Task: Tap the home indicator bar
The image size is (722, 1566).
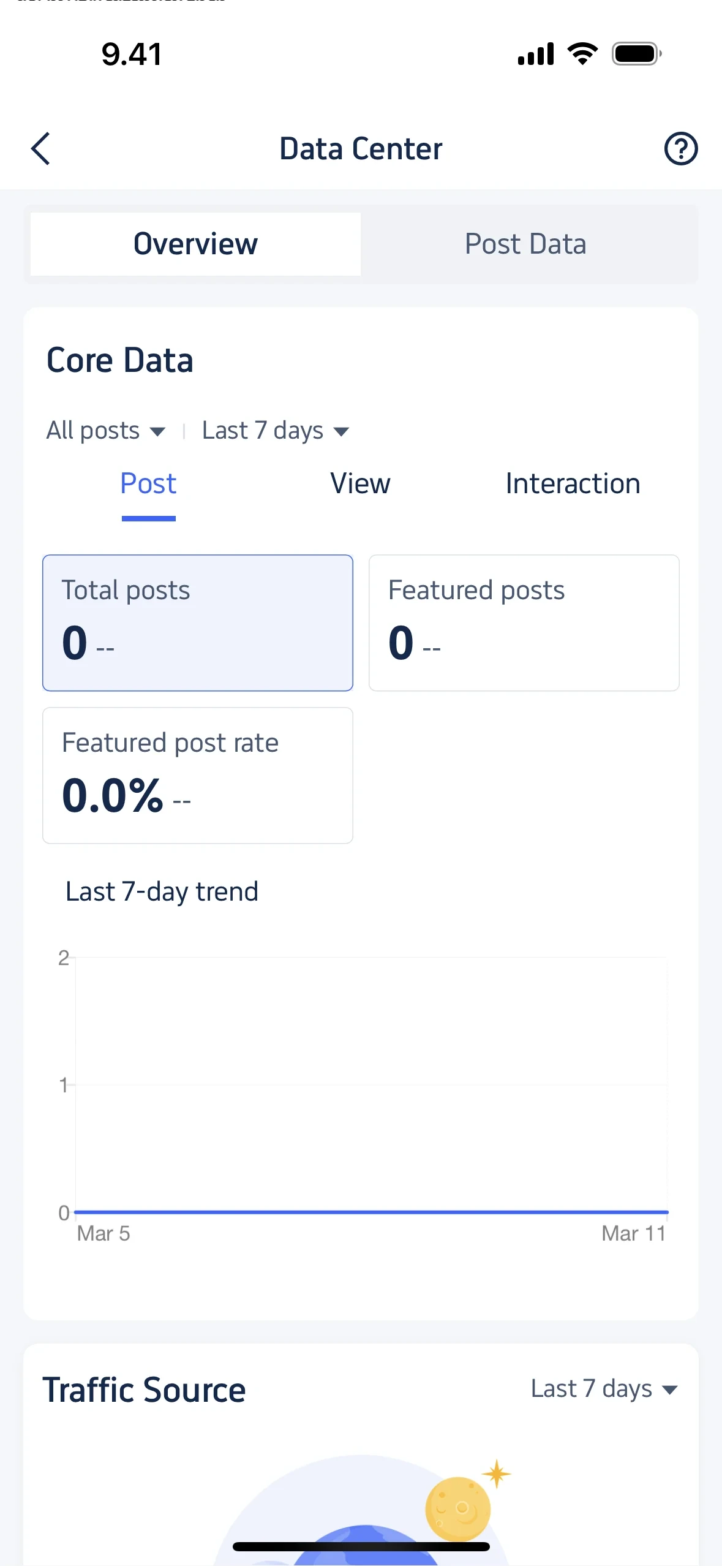Action: pyautogui.click(x=361, y=1546)
